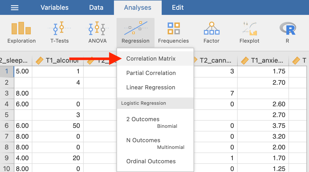This screenshot has width=309, height=172.
Task: Switch to the Data tab
Action: click(96, 7)
